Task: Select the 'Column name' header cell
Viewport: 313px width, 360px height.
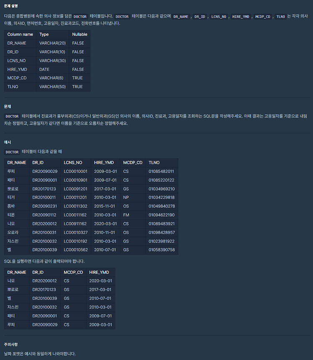Action: pyautogui.click(x=20, y=35)
